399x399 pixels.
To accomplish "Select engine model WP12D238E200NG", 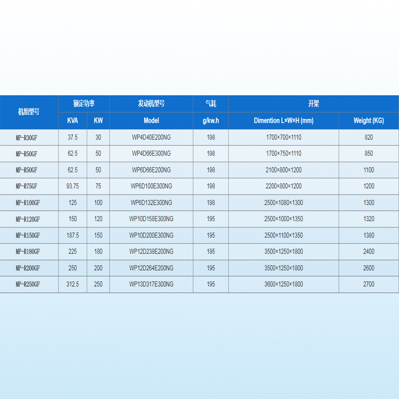I will (151, 252).
